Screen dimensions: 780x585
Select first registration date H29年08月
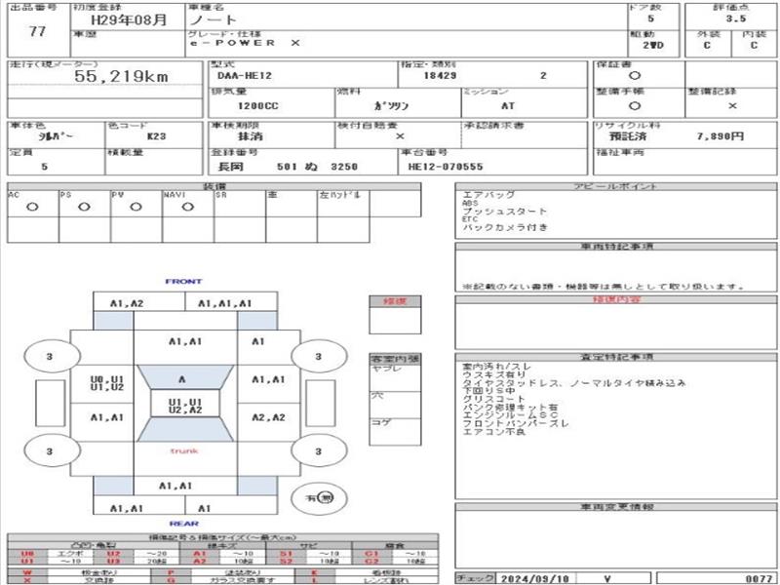coord(129,19)
